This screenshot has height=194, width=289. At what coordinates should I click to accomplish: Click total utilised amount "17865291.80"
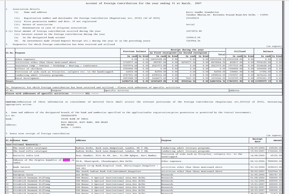235,81
